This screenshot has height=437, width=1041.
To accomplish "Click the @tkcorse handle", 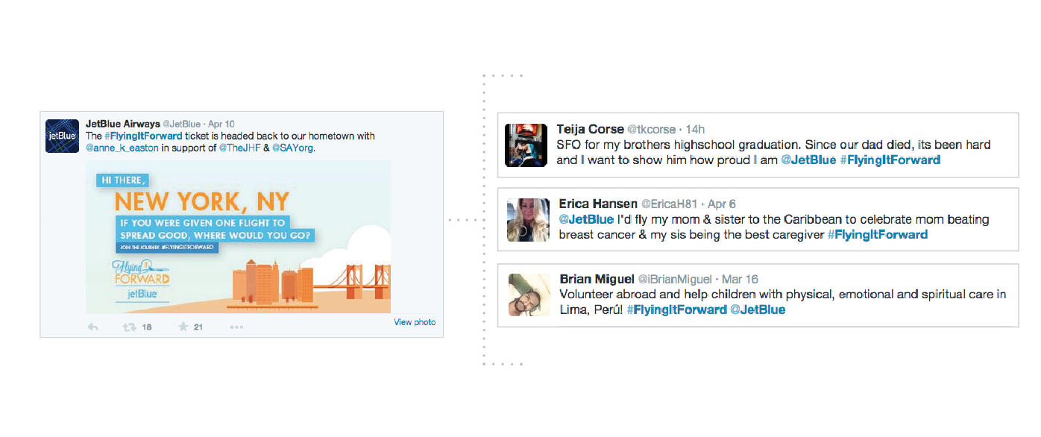I will point(651,130).
